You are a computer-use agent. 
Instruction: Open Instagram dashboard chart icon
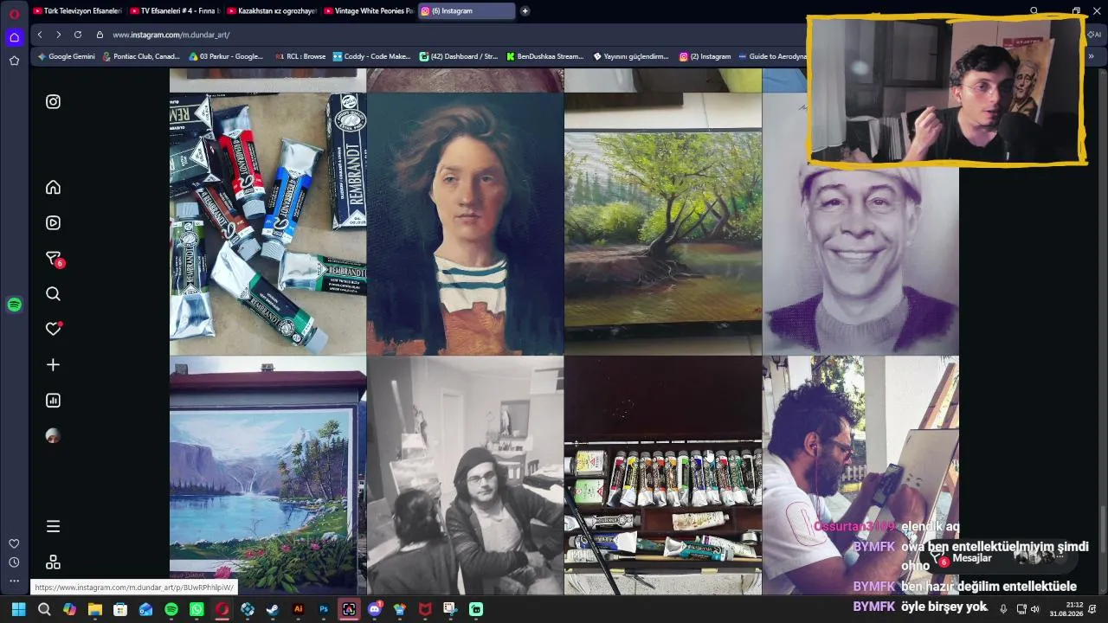click(53, 401)
